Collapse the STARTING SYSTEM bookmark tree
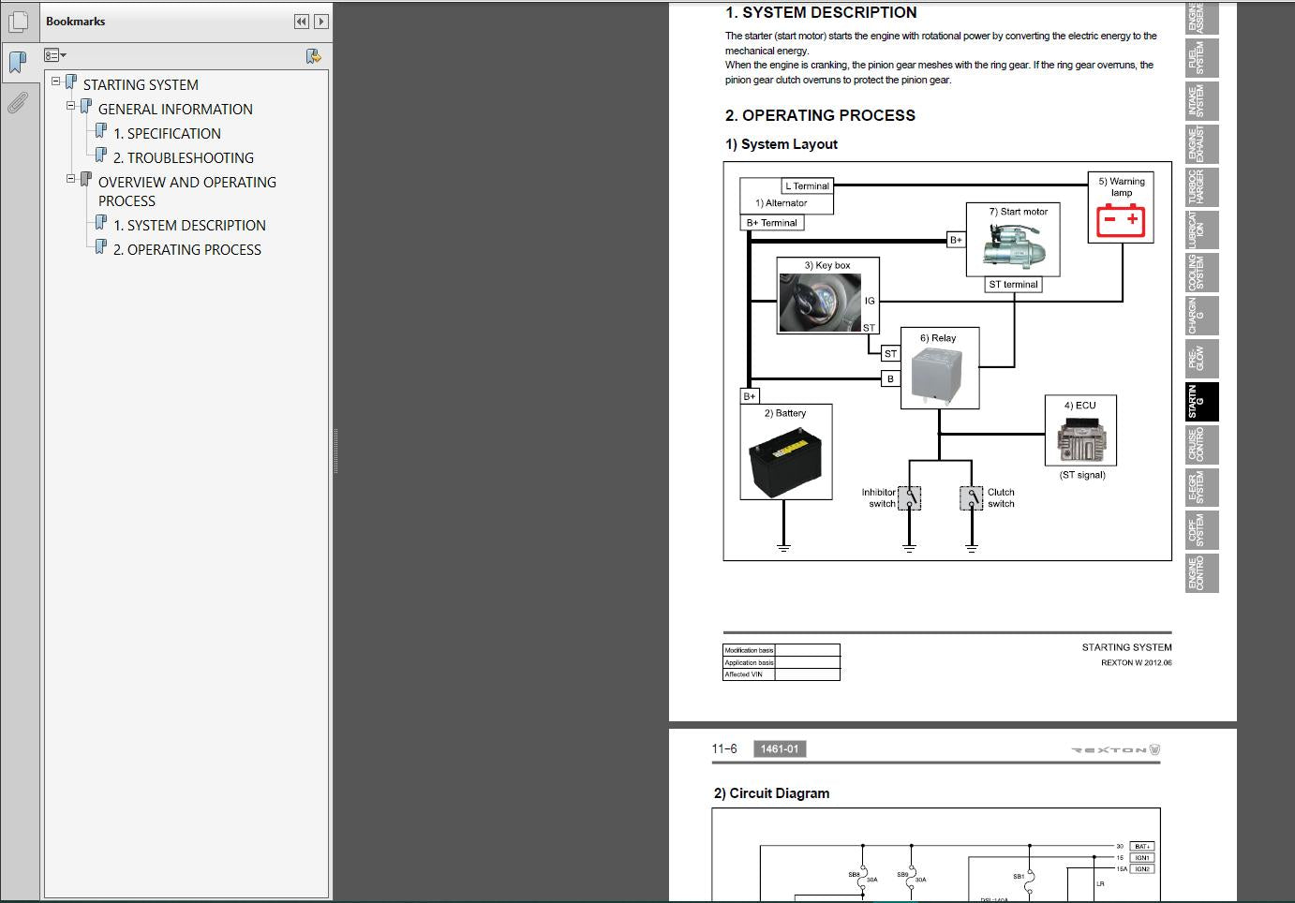Image resolution: width=1295 pixels, height=903 pixels. pyautogui.click(x=55, y=81)
